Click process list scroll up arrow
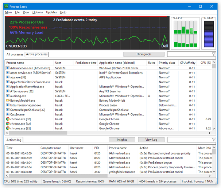This screenshot has width=221, height=188. click(214, 62)
